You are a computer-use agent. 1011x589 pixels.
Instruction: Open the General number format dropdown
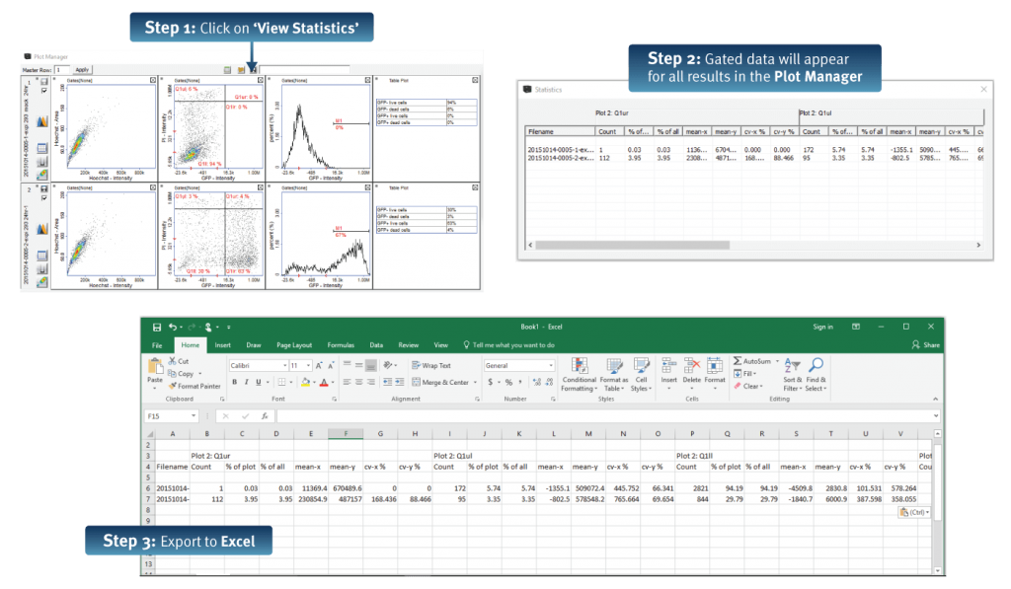point(551,365)
